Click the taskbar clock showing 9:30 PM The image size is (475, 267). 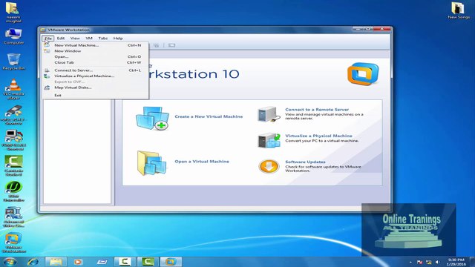point(456,262)
